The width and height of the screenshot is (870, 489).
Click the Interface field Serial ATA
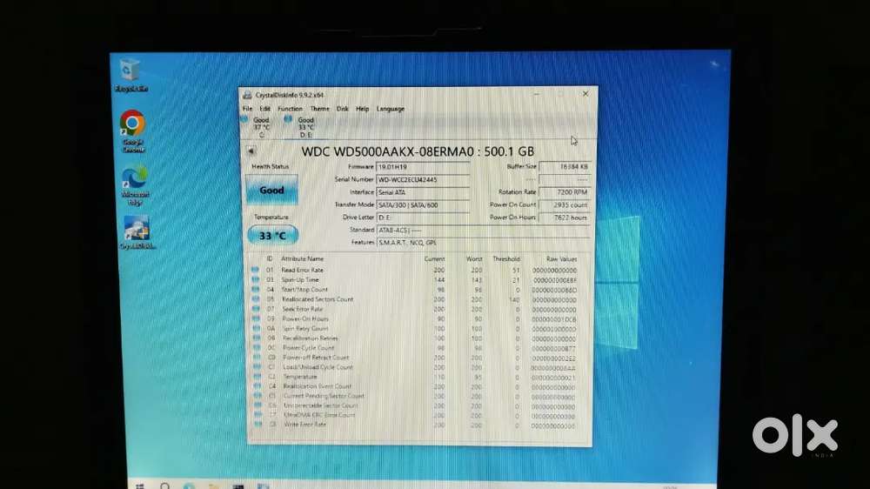pos(423,192)
